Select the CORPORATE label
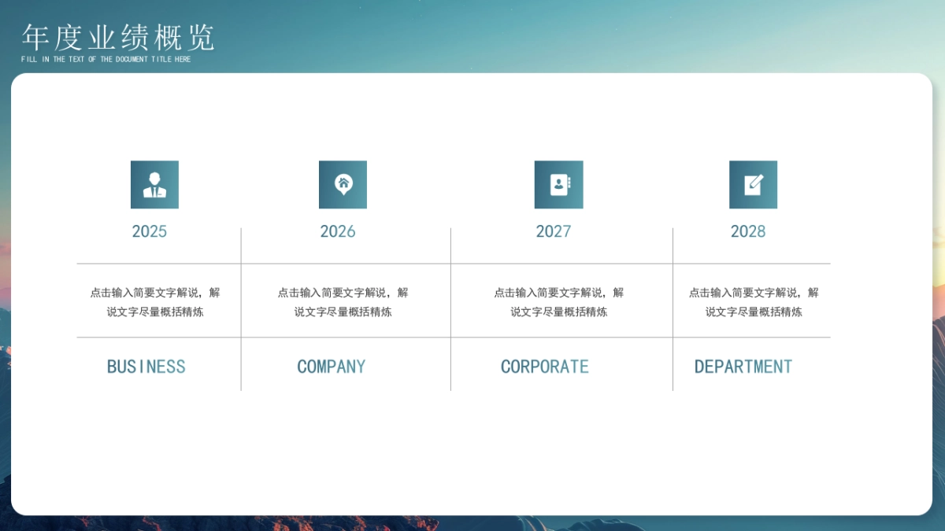The image size is (945, 531). click(545, 366)
